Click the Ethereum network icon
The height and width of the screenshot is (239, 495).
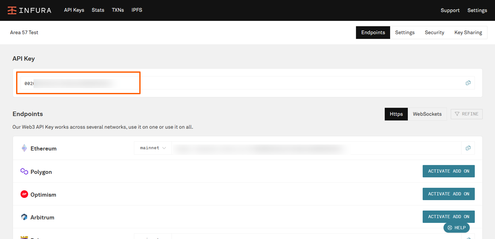coord(24,148)
